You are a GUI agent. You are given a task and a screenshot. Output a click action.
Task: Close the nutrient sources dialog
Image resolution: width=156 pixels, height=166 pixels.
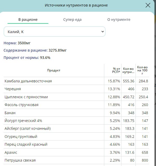point(148,5)
